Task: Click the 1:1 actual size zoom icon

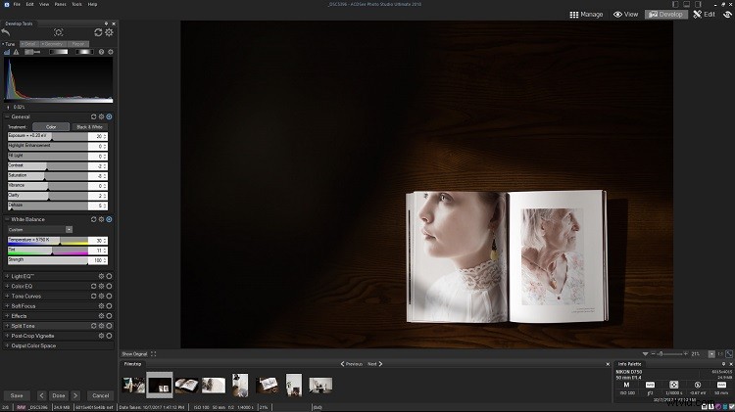Action: (x=720, y=354)
